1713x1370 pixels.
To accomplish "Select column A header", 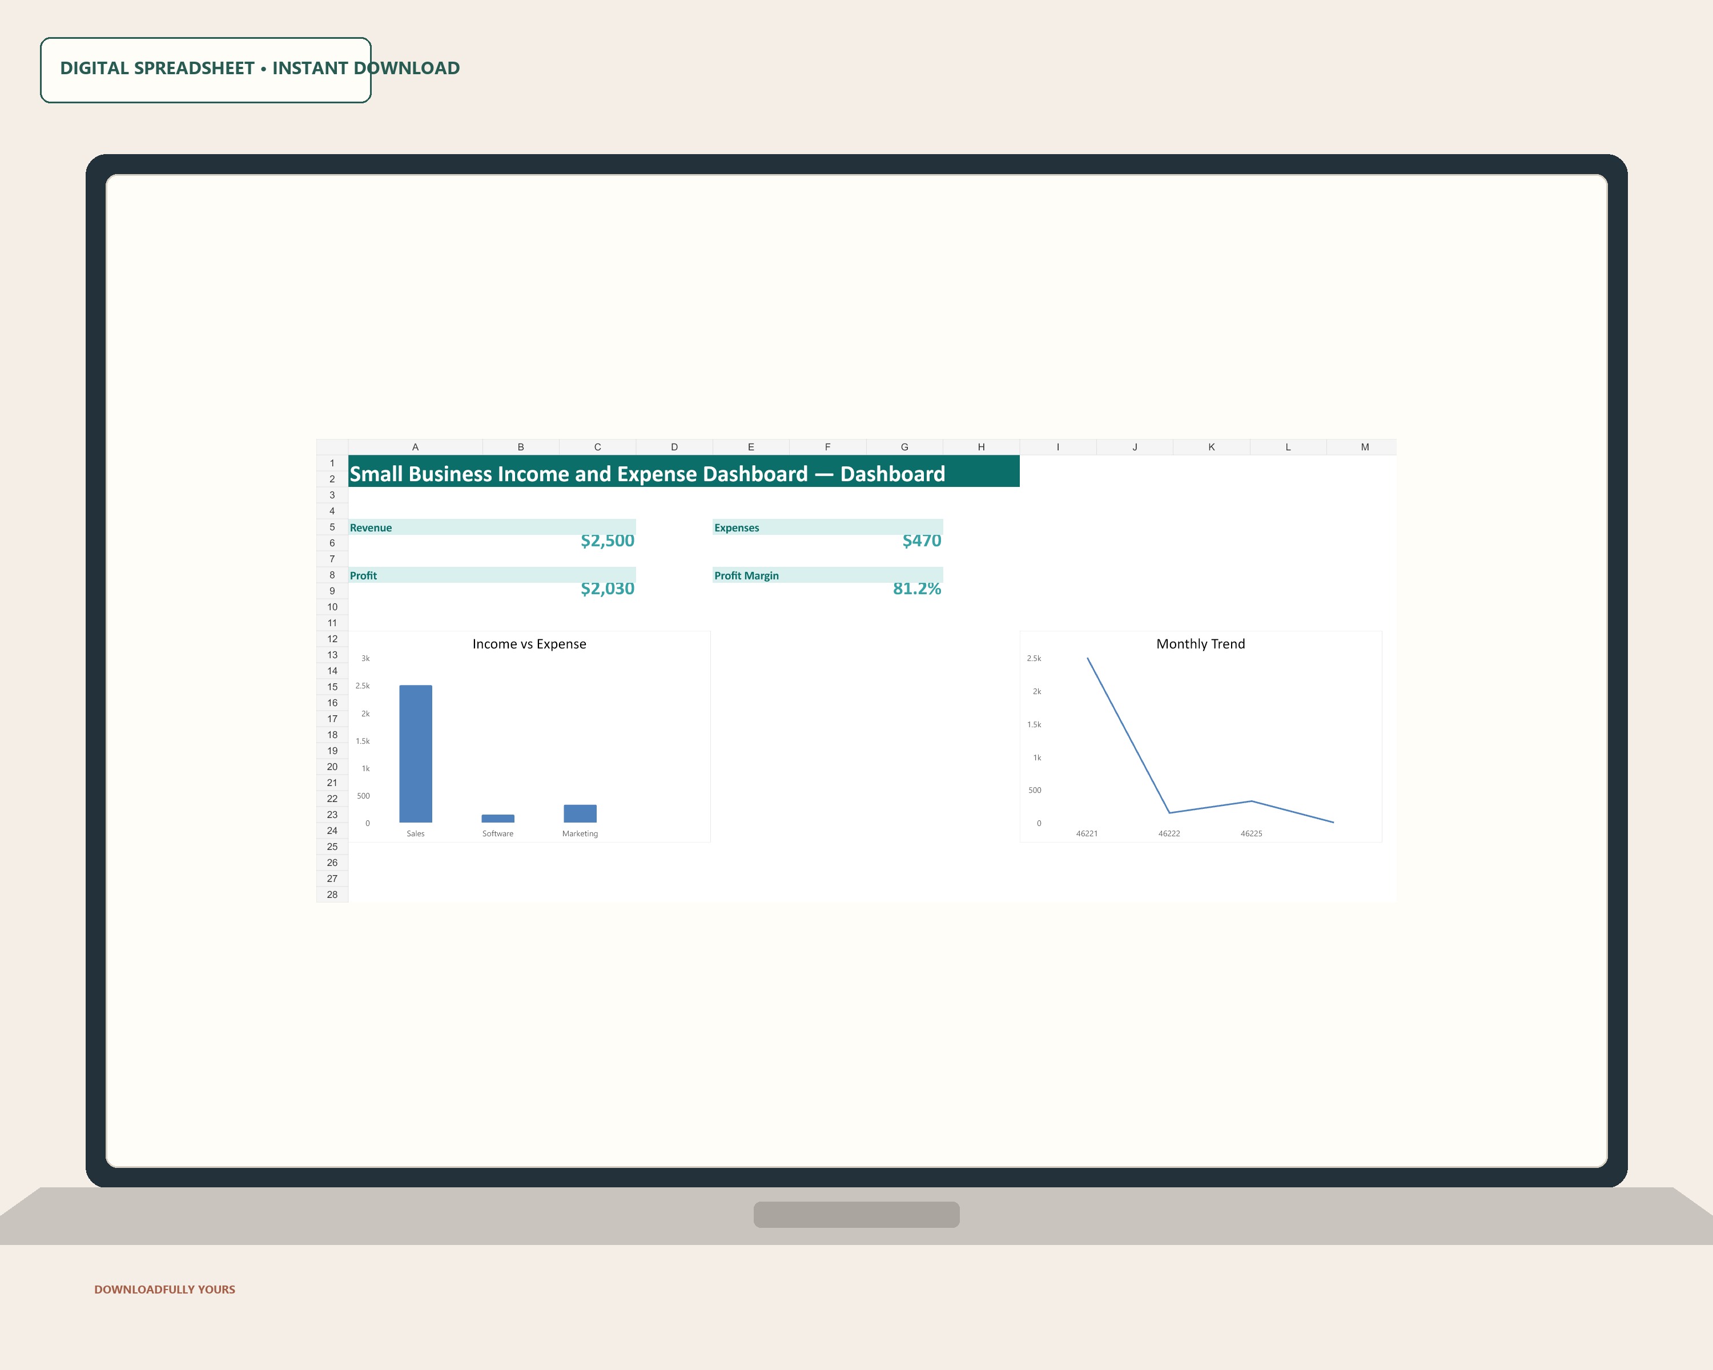I will coord(415,447).
